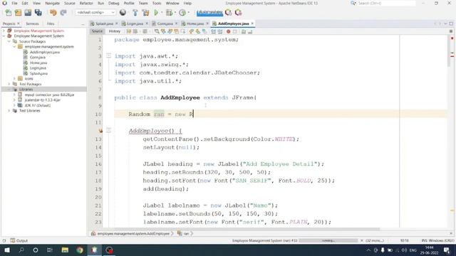This screenshot has width=456, height=256.
Task: Click the Uncomment icon at editor toolbar end
Action: (250, 31)
